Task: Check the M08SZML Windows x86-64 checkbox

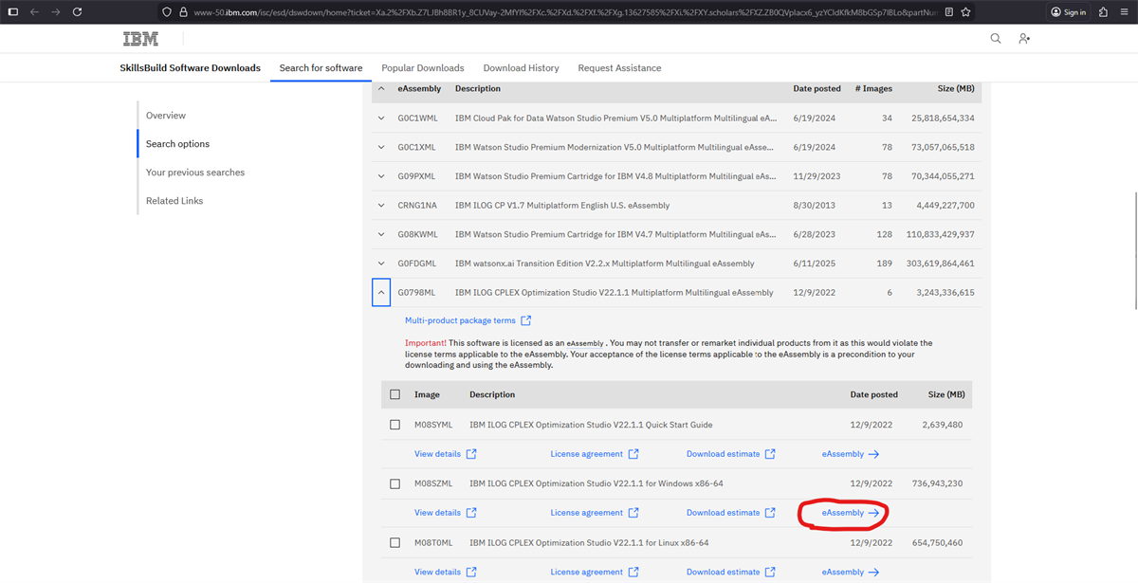Action: pos(395,483)
